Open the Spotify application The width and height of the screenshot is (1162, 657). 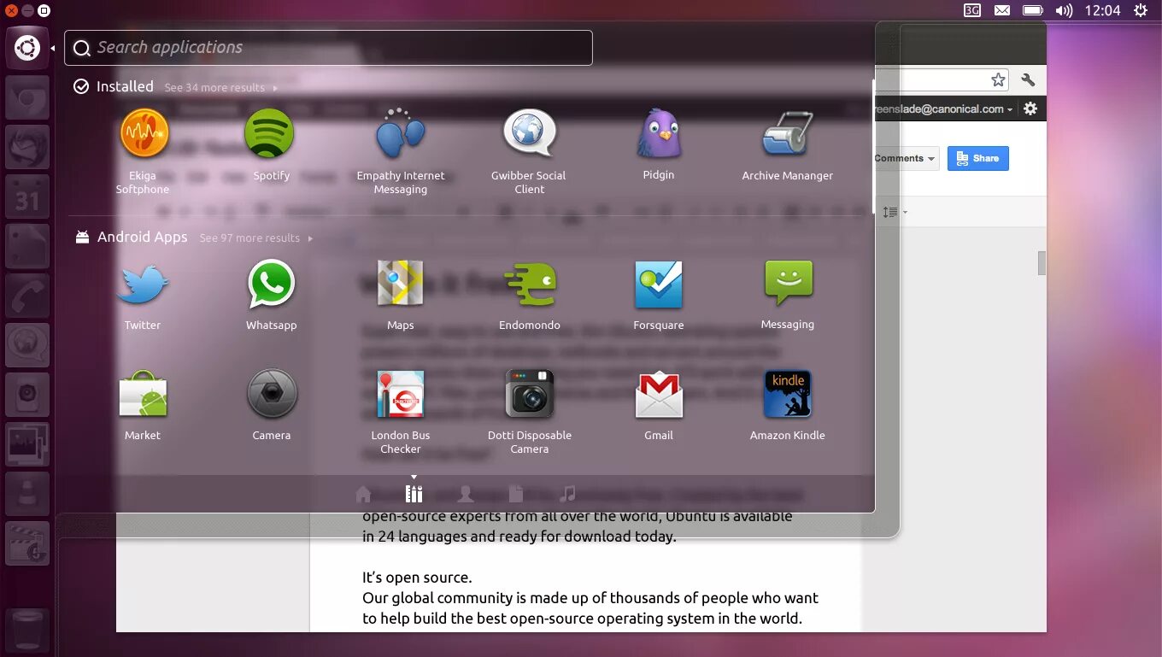[270, 134]
